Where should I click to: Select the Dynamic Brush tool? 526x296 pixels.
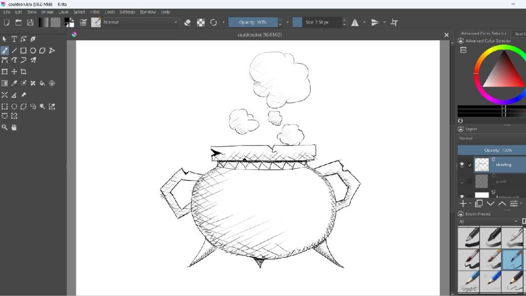(24, 60)
